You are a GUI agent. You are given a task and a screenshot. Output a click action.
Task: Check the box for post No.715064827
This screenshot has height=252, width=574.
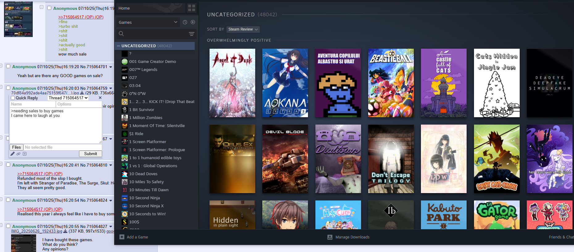tap(8, 226)
